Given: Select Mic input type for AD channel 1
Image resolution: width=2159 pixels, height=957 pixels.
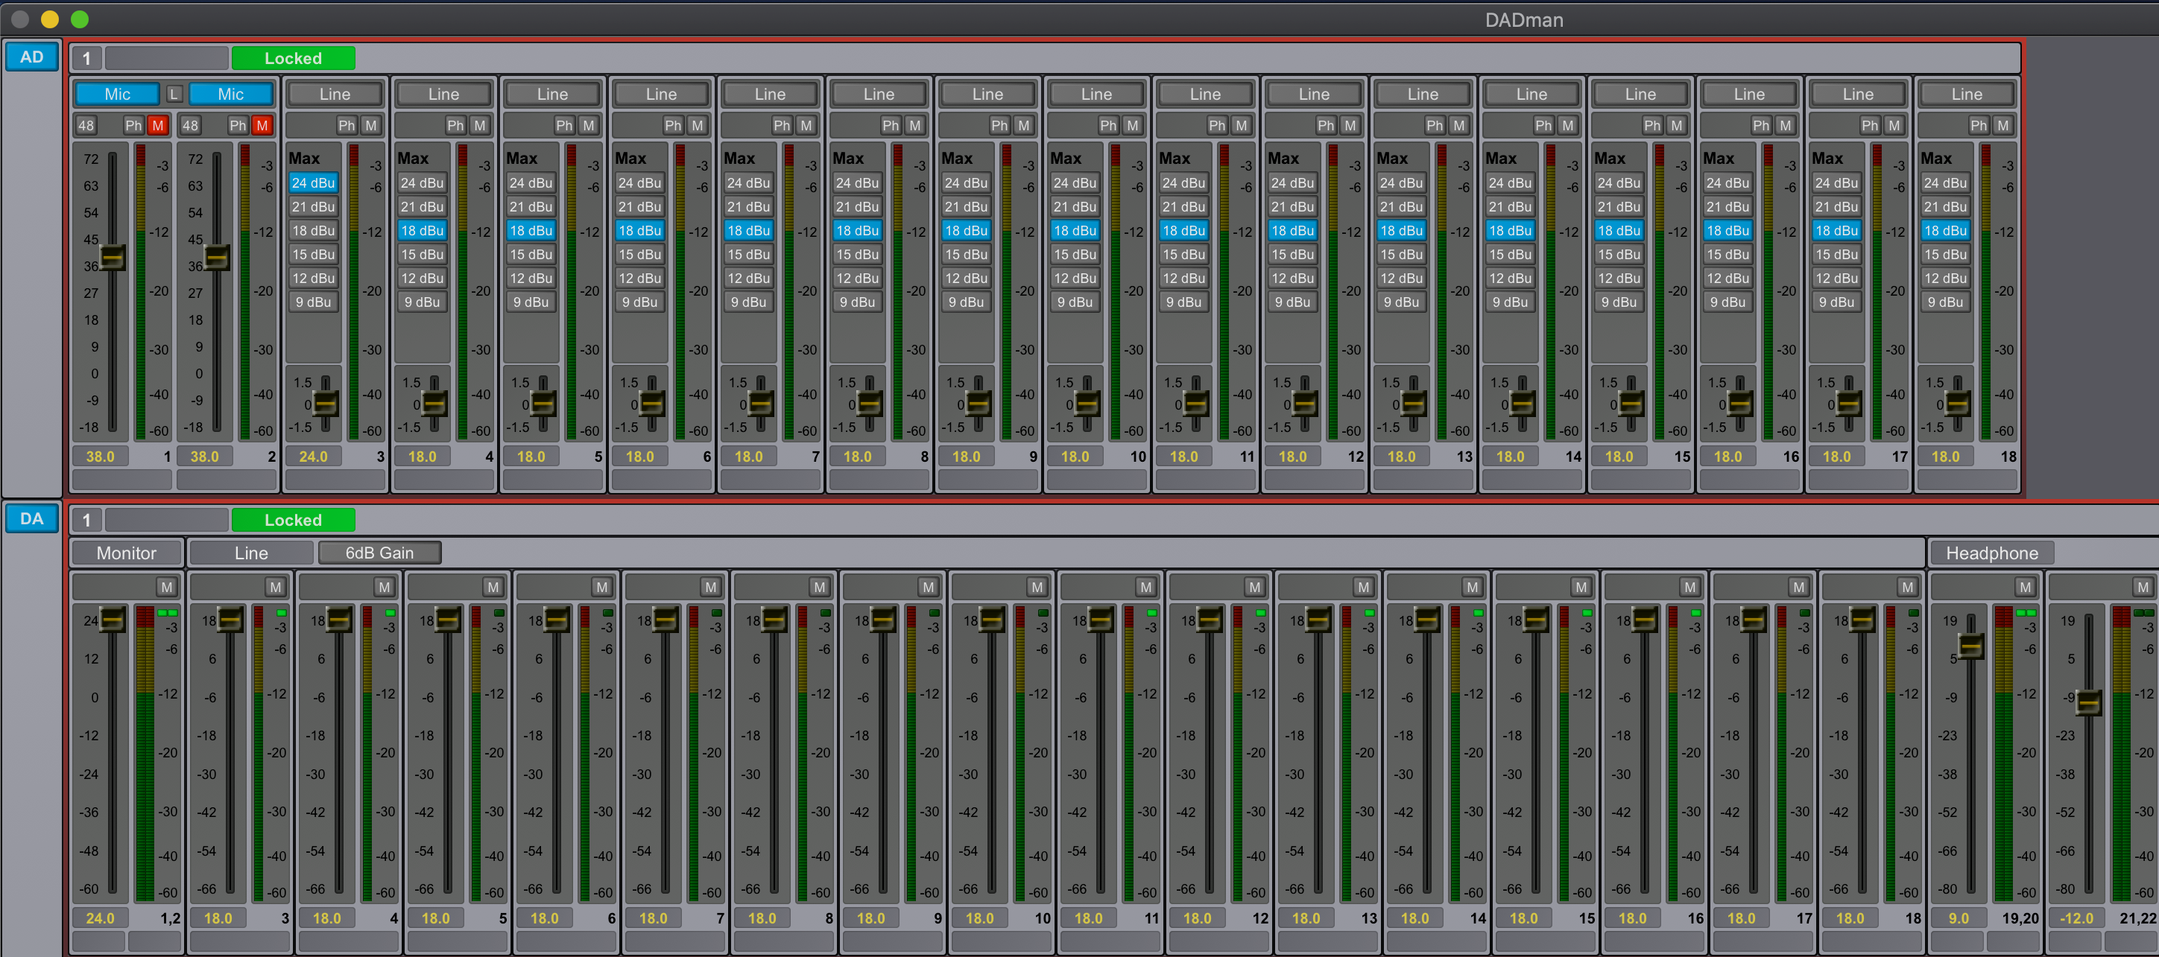Looking at the screenshot, I should [117, 94].
